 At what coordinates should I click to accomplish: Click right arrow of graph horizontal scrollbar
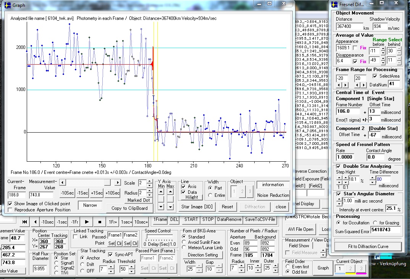click(118, 183)
